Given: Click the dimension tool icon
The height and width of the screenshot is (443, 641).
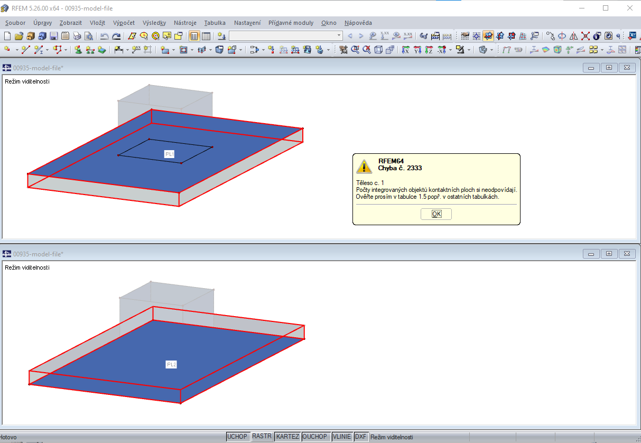Looking at the screenshot, I should click(118, 50).
